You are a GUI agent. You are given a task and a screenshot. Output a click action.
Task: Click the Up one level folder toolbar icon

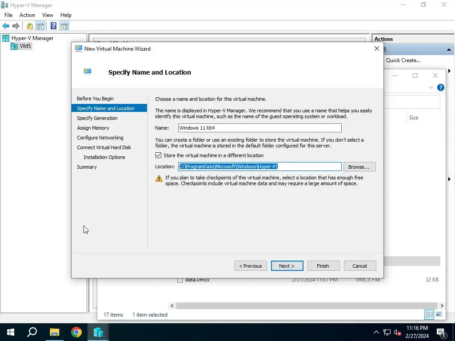(x=30, y=26)
